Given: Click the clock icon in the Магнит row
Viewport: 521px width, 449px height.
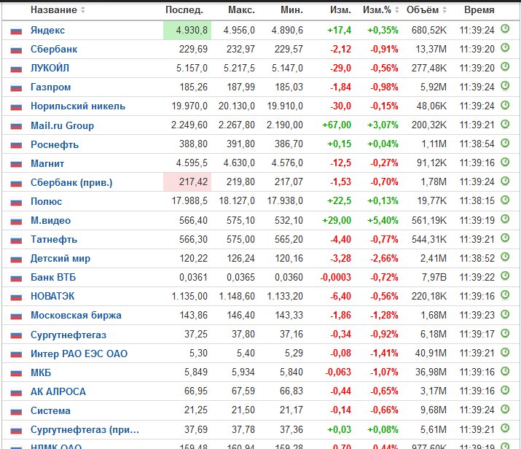Looking at the screenshot, I should click(505, 162).
